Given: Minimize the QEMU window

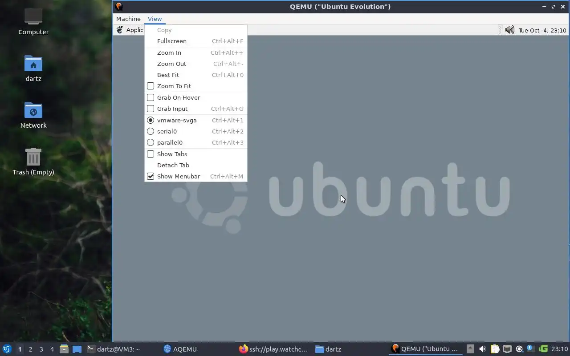Looking at the screenshot, I should (x=544, y=7).
